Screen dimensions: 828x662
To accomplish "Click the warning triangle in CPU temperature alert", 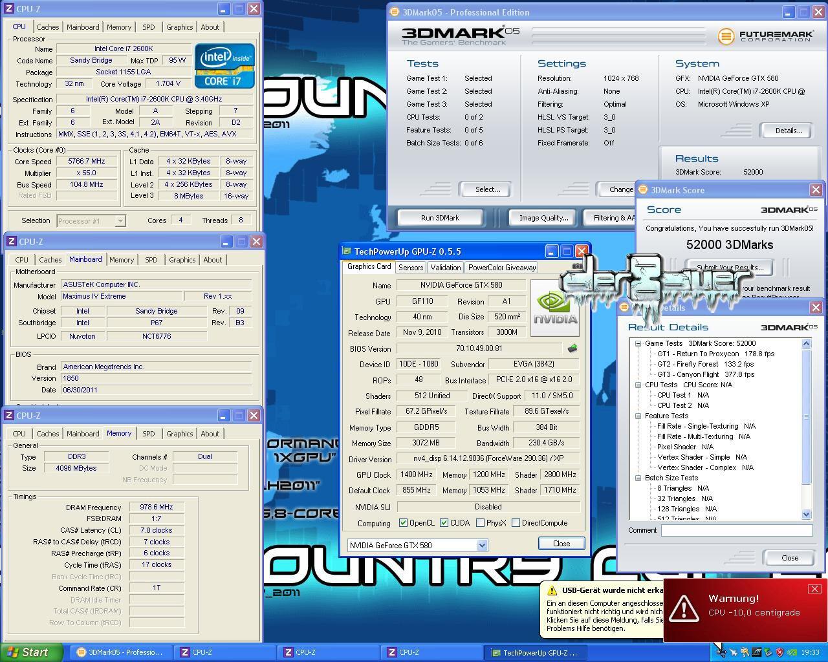I will 684,608.
